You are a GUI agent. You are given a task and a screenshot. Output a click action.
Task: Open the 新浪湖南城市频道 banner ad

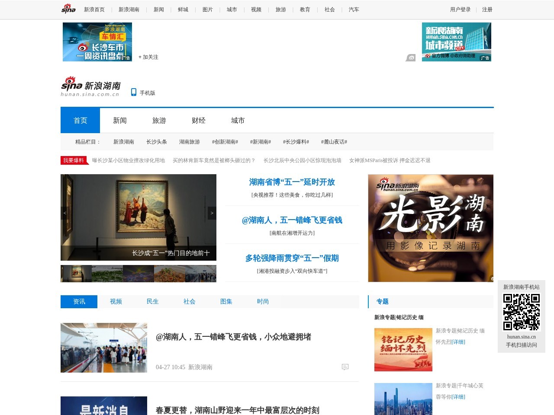(x=457, y=42)
